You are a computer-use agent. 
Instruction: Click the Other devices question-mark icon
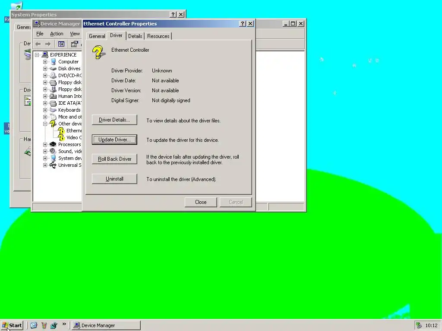point(53,124)
